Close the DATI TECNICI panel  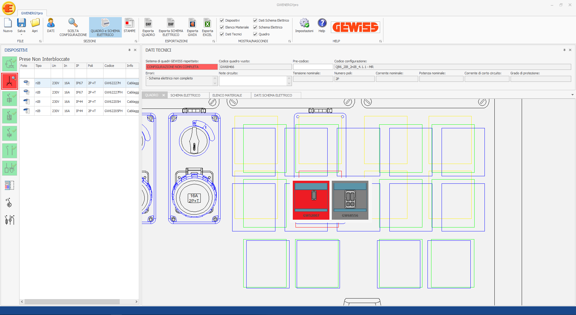click(570, 50)
